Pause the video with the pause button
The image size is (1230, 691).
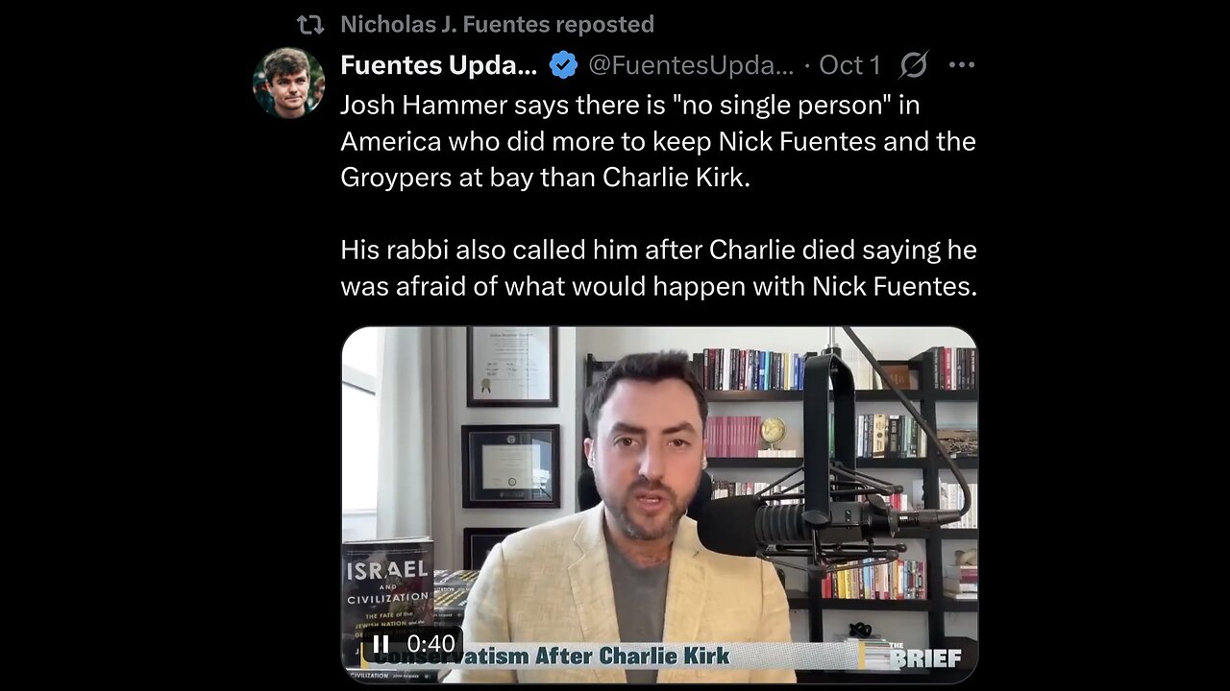pos(381,644)
